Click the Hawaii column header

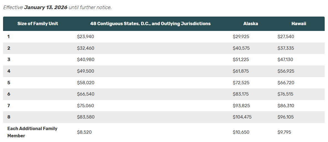299,24
